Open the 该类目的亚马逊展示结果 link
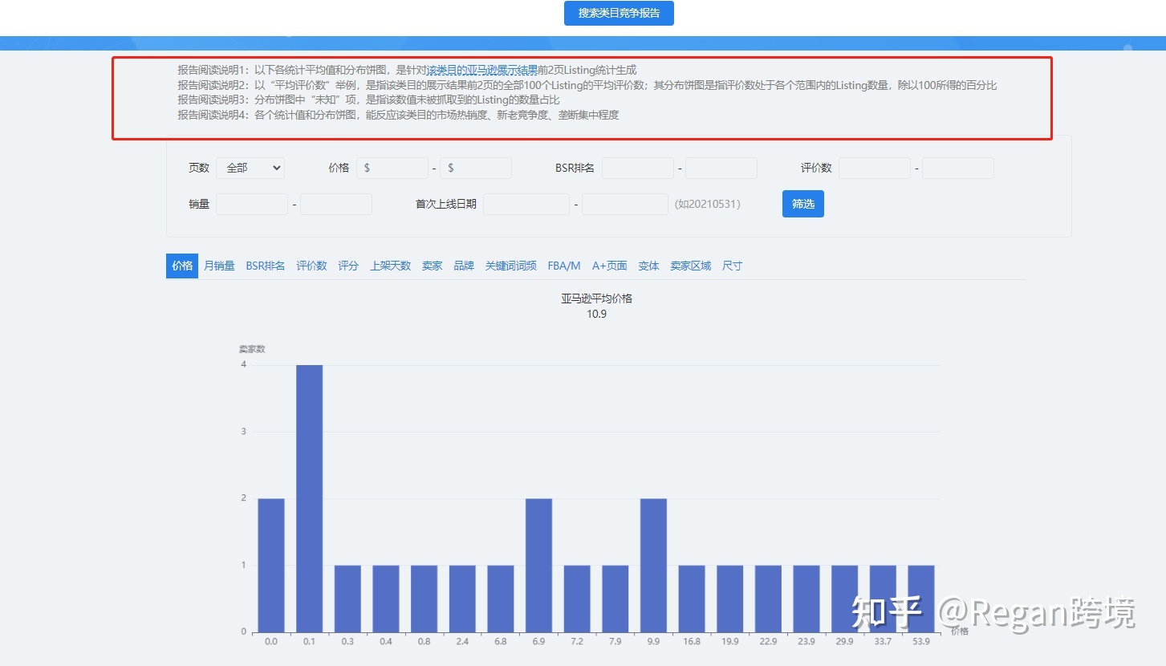1166x666 pixels. click(x=482, y=71)
